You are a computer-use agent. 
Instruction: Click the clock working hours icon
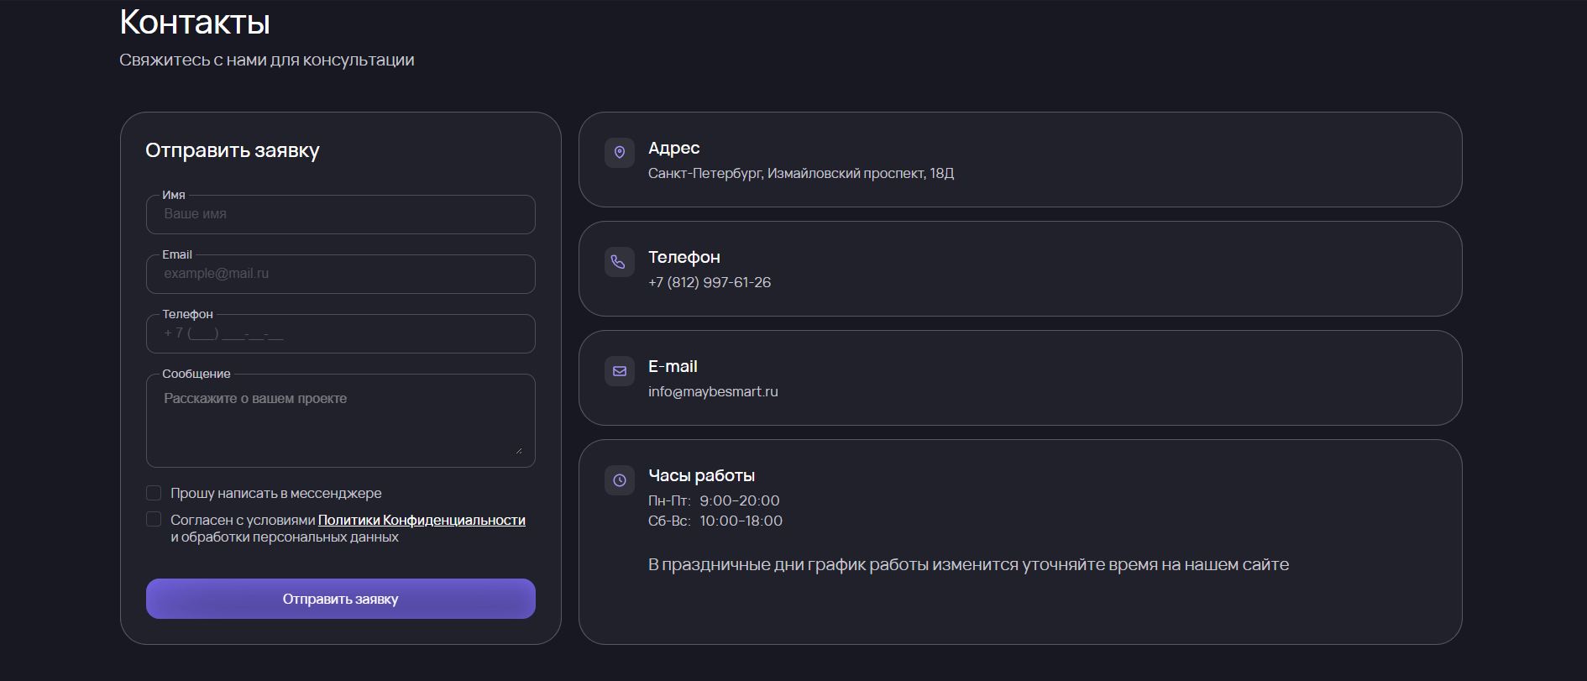click(x=620, y=480)
